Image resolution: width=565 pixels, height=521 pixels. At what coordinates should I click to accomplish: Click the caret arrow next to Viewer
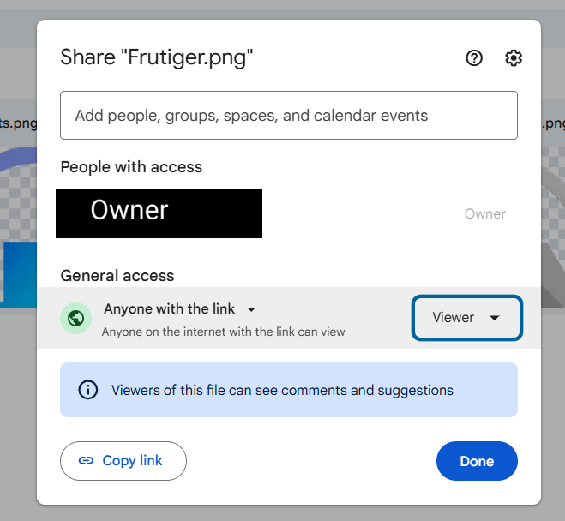point(495,318)
